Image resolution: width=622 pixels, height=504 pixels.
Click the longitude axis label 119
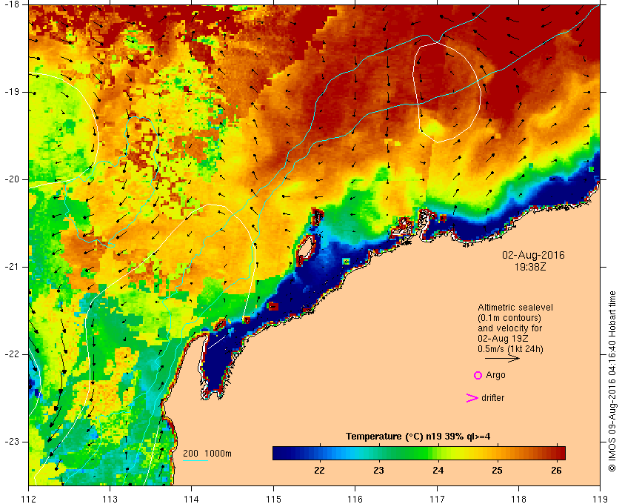(x=601, y=499)
